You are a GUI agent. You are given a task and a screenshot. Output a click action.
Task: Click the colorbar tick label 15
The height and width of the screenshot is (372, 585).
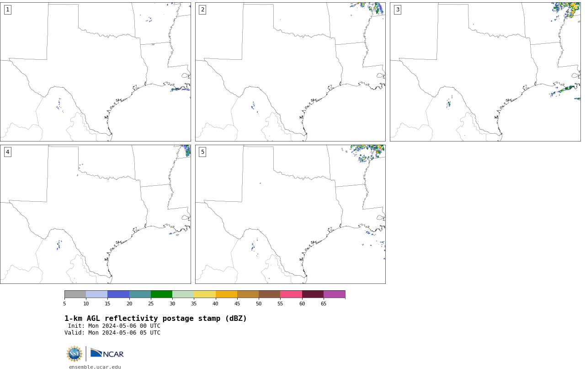tap(107, 304)
